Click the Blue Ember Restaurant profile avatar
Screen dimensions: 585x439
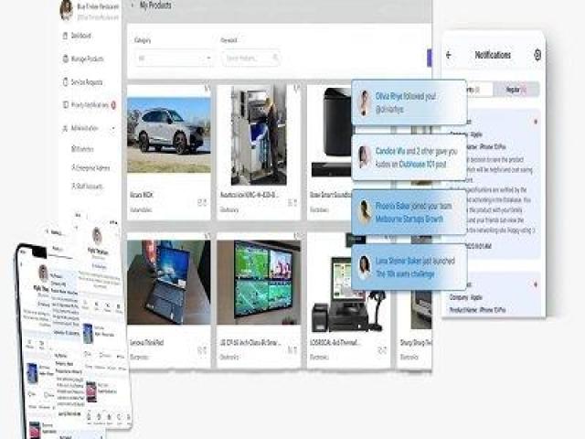pyautogui.click(x=66, y=10)
